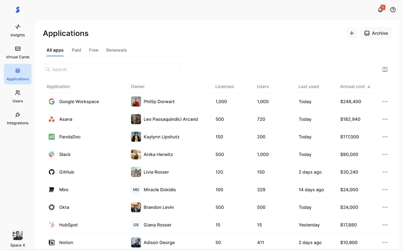Click the HubSpot logo icon
This screenshot has width=402, height=250.
pyautogui.click(x=52, y=225)
